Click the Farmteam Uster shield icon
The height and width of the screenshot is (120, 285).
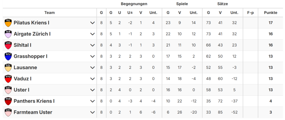pos(8,112)
